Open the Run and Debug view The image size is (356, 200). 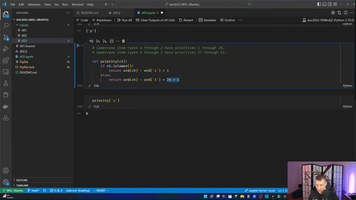[x=6, y=48]
